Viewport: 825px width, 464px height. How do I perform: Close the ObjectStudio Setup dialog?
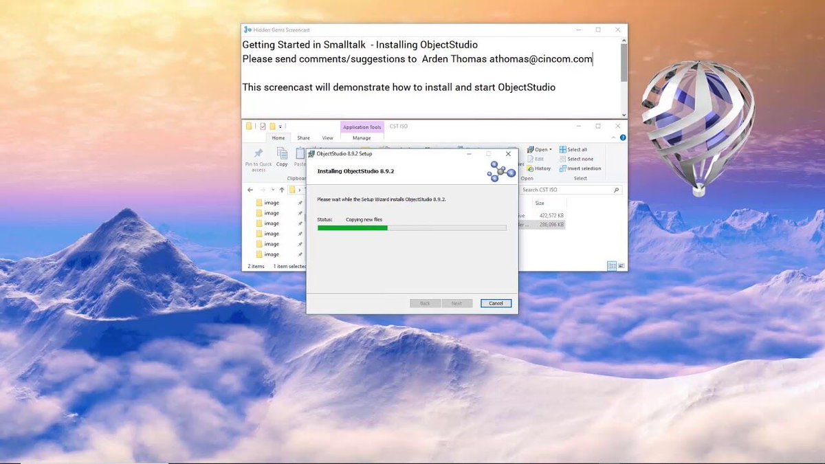(x=508, y=153)
